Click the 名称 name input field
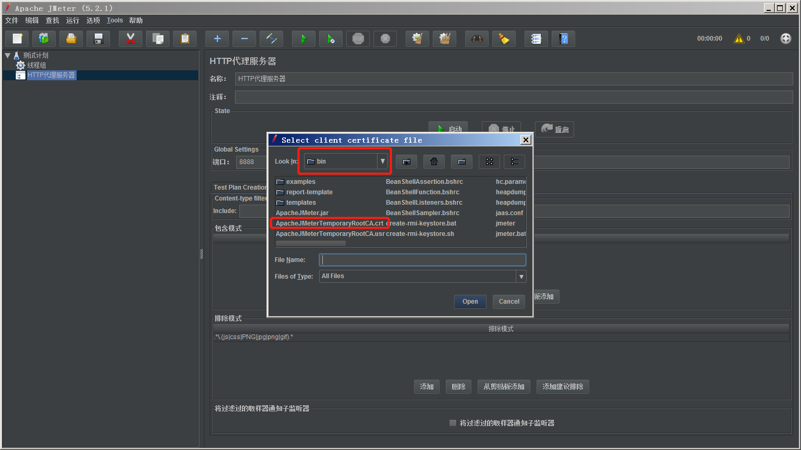The width and height of the screenshot is (801, 450). pyautogui.click(x=514, y=79)
